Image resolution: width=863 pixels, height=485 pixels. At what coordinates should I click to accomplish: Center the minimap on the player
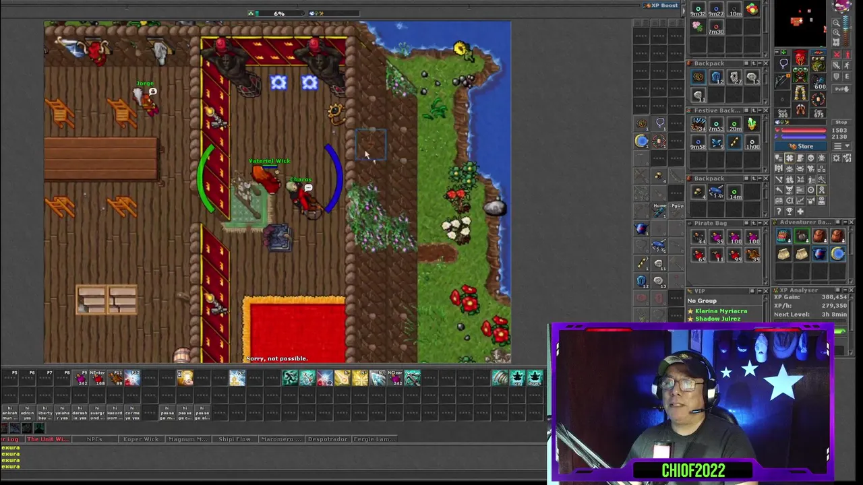coord(836,42)
